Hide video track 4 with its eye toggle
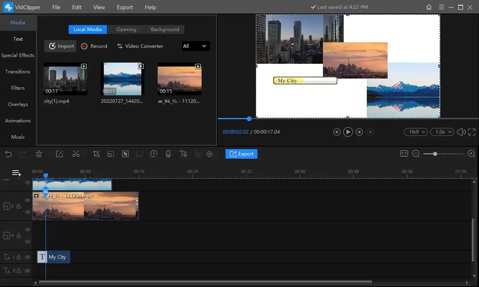The width and height of the screenshot is (479, 287). 27,230
